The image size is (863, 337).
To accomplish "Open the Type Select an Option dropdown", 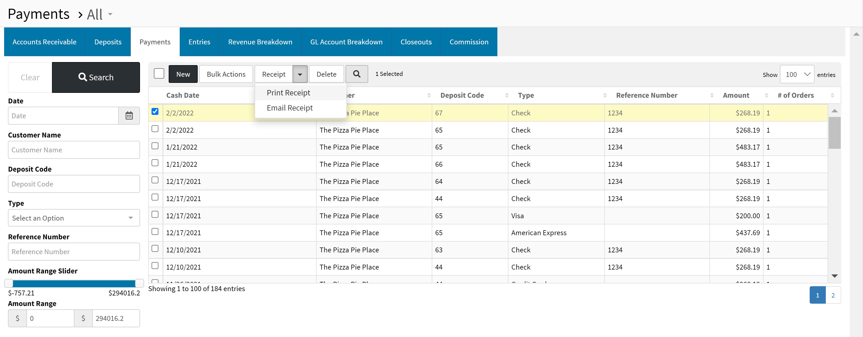I will pos(74,218).
